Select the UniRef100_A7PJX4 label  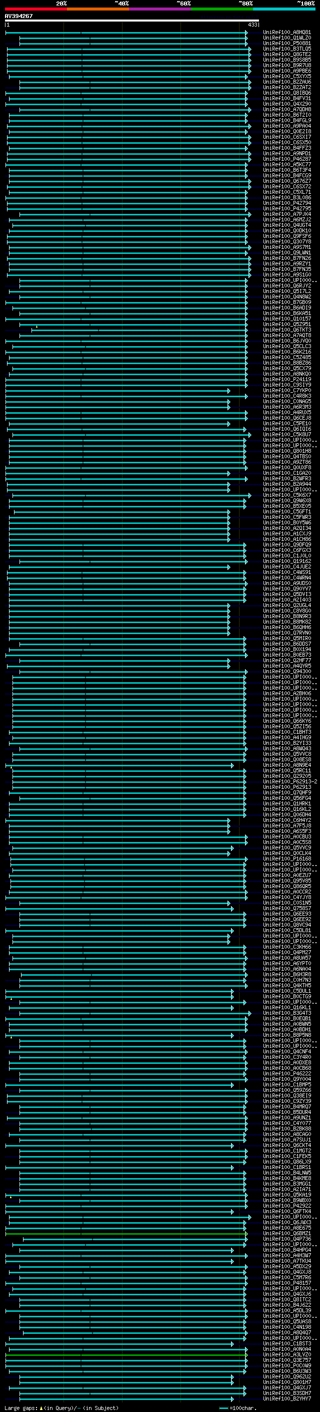coord(287,214)
